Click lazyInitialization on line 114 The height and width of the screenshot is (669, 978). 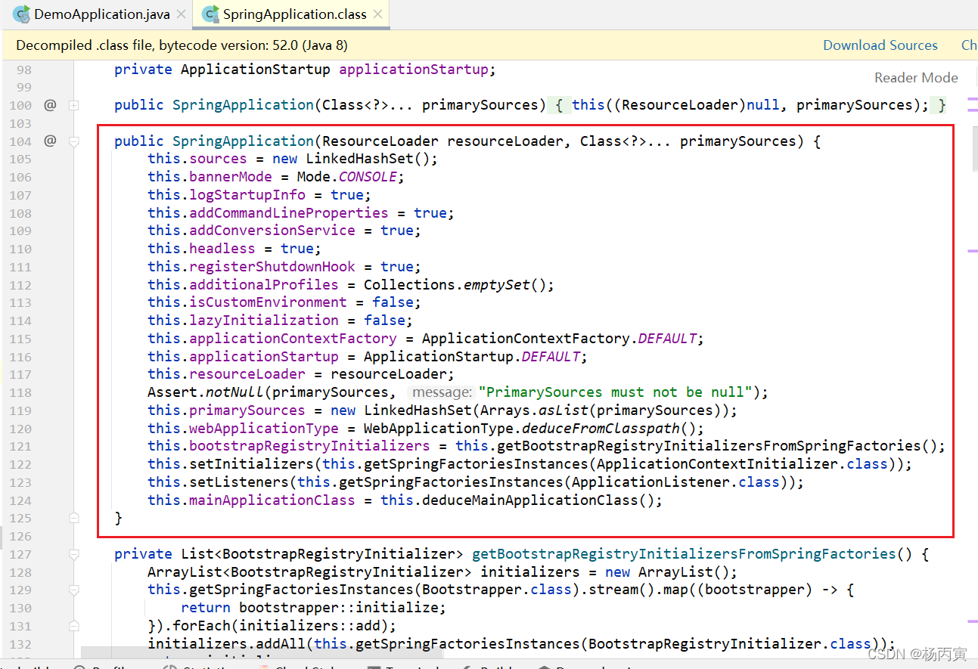[x=264, y=321]
